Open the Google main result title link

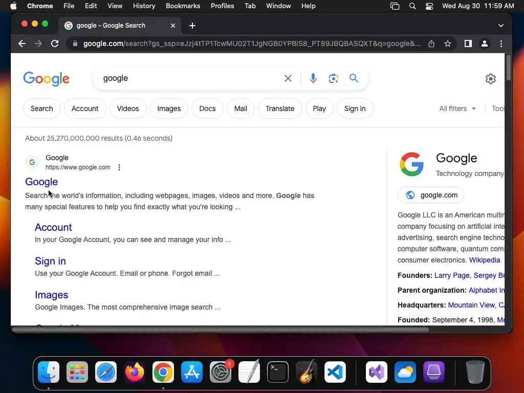pos(41,182)
